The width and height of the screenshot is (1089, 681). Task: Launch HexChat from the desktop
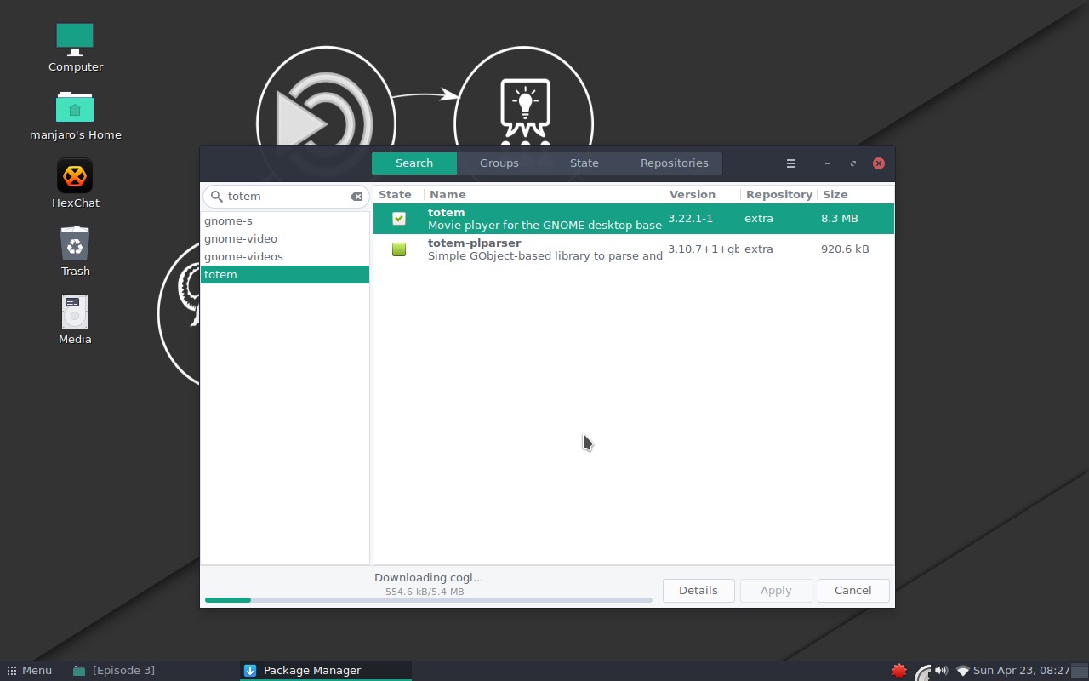coord(75,175)
